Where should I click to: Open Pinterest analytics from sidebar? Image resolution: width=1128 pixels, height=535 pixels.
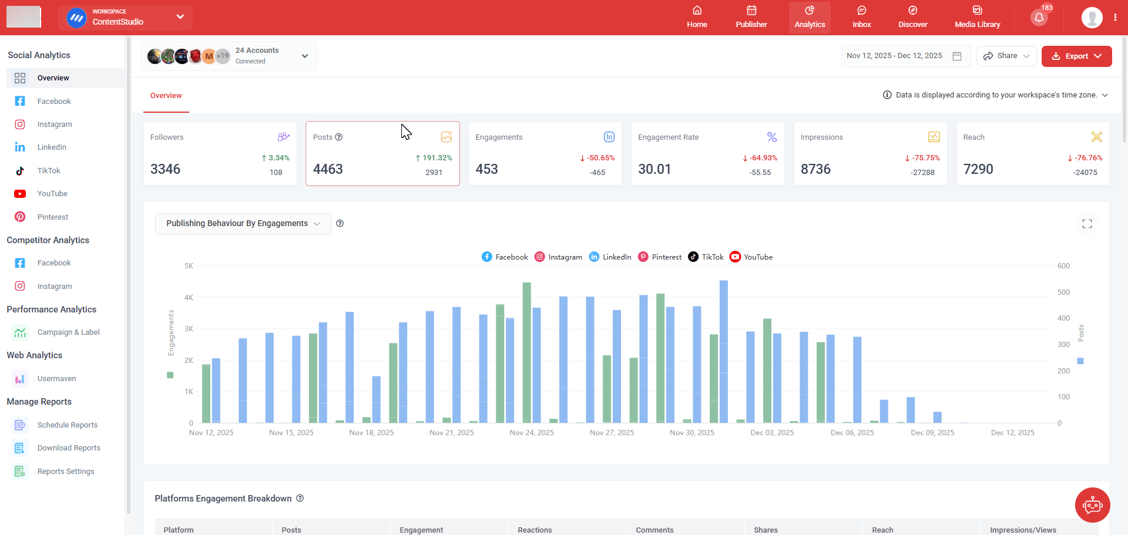(x=52, y=217)
